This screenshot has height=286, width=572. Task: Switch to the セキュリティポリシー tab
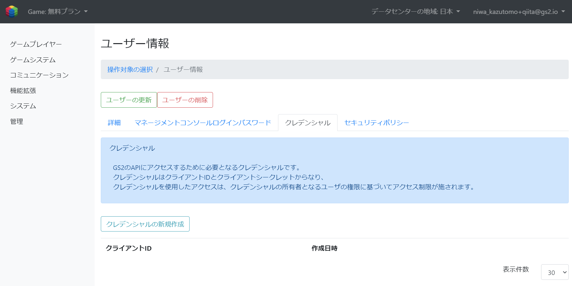click(x=377, y=123)
